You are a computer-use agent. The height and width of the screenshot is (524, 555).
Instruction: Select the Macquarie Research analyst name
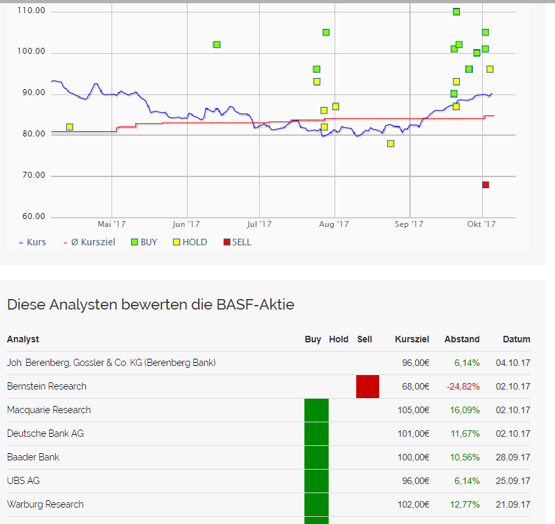[x=49, y=410]
